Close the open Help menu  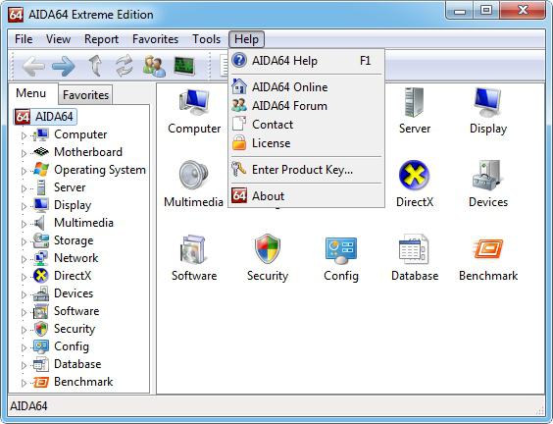click(246, 39)
